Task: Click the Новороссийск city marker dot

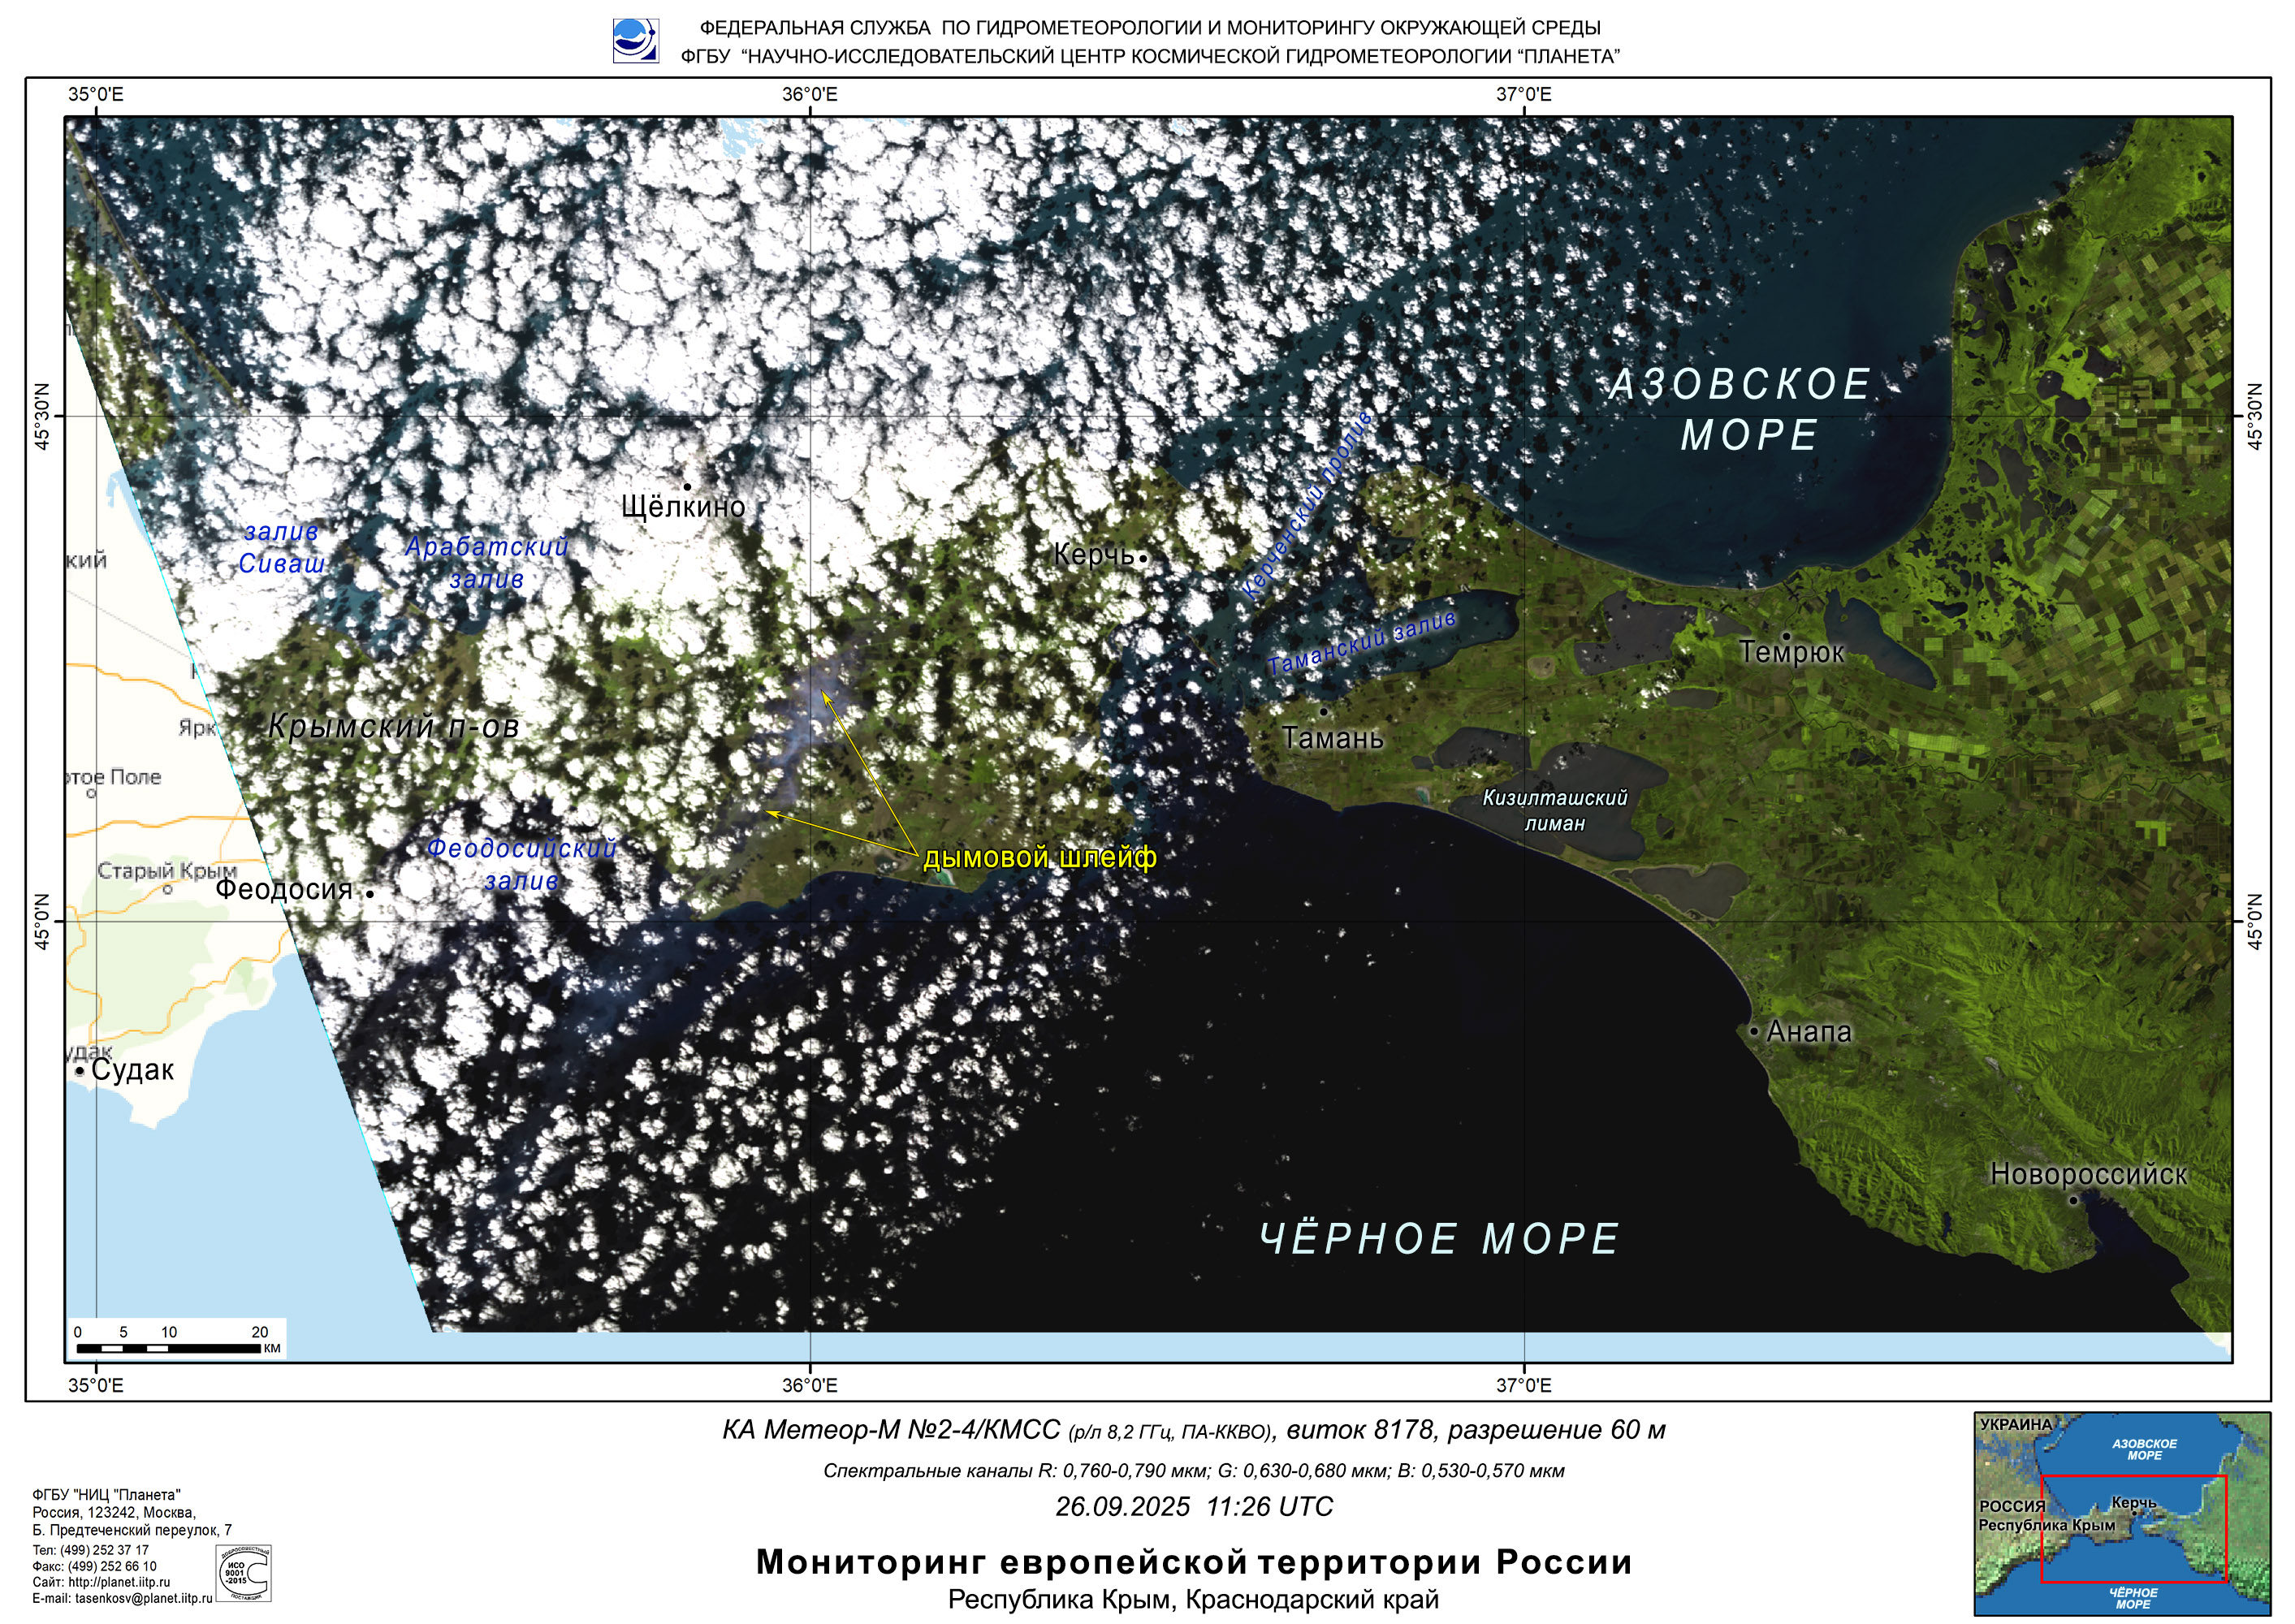Action: pyautogui.click(x=2073, y=1200)
